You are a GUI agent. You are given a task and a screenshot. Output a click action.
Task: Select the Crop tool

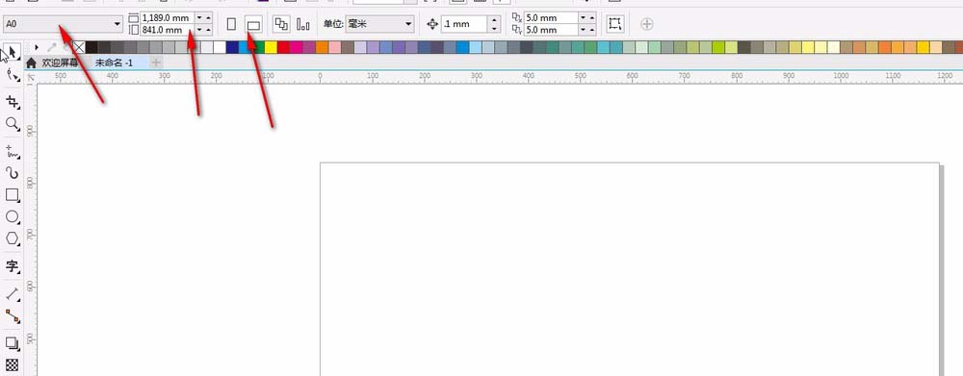13,101
